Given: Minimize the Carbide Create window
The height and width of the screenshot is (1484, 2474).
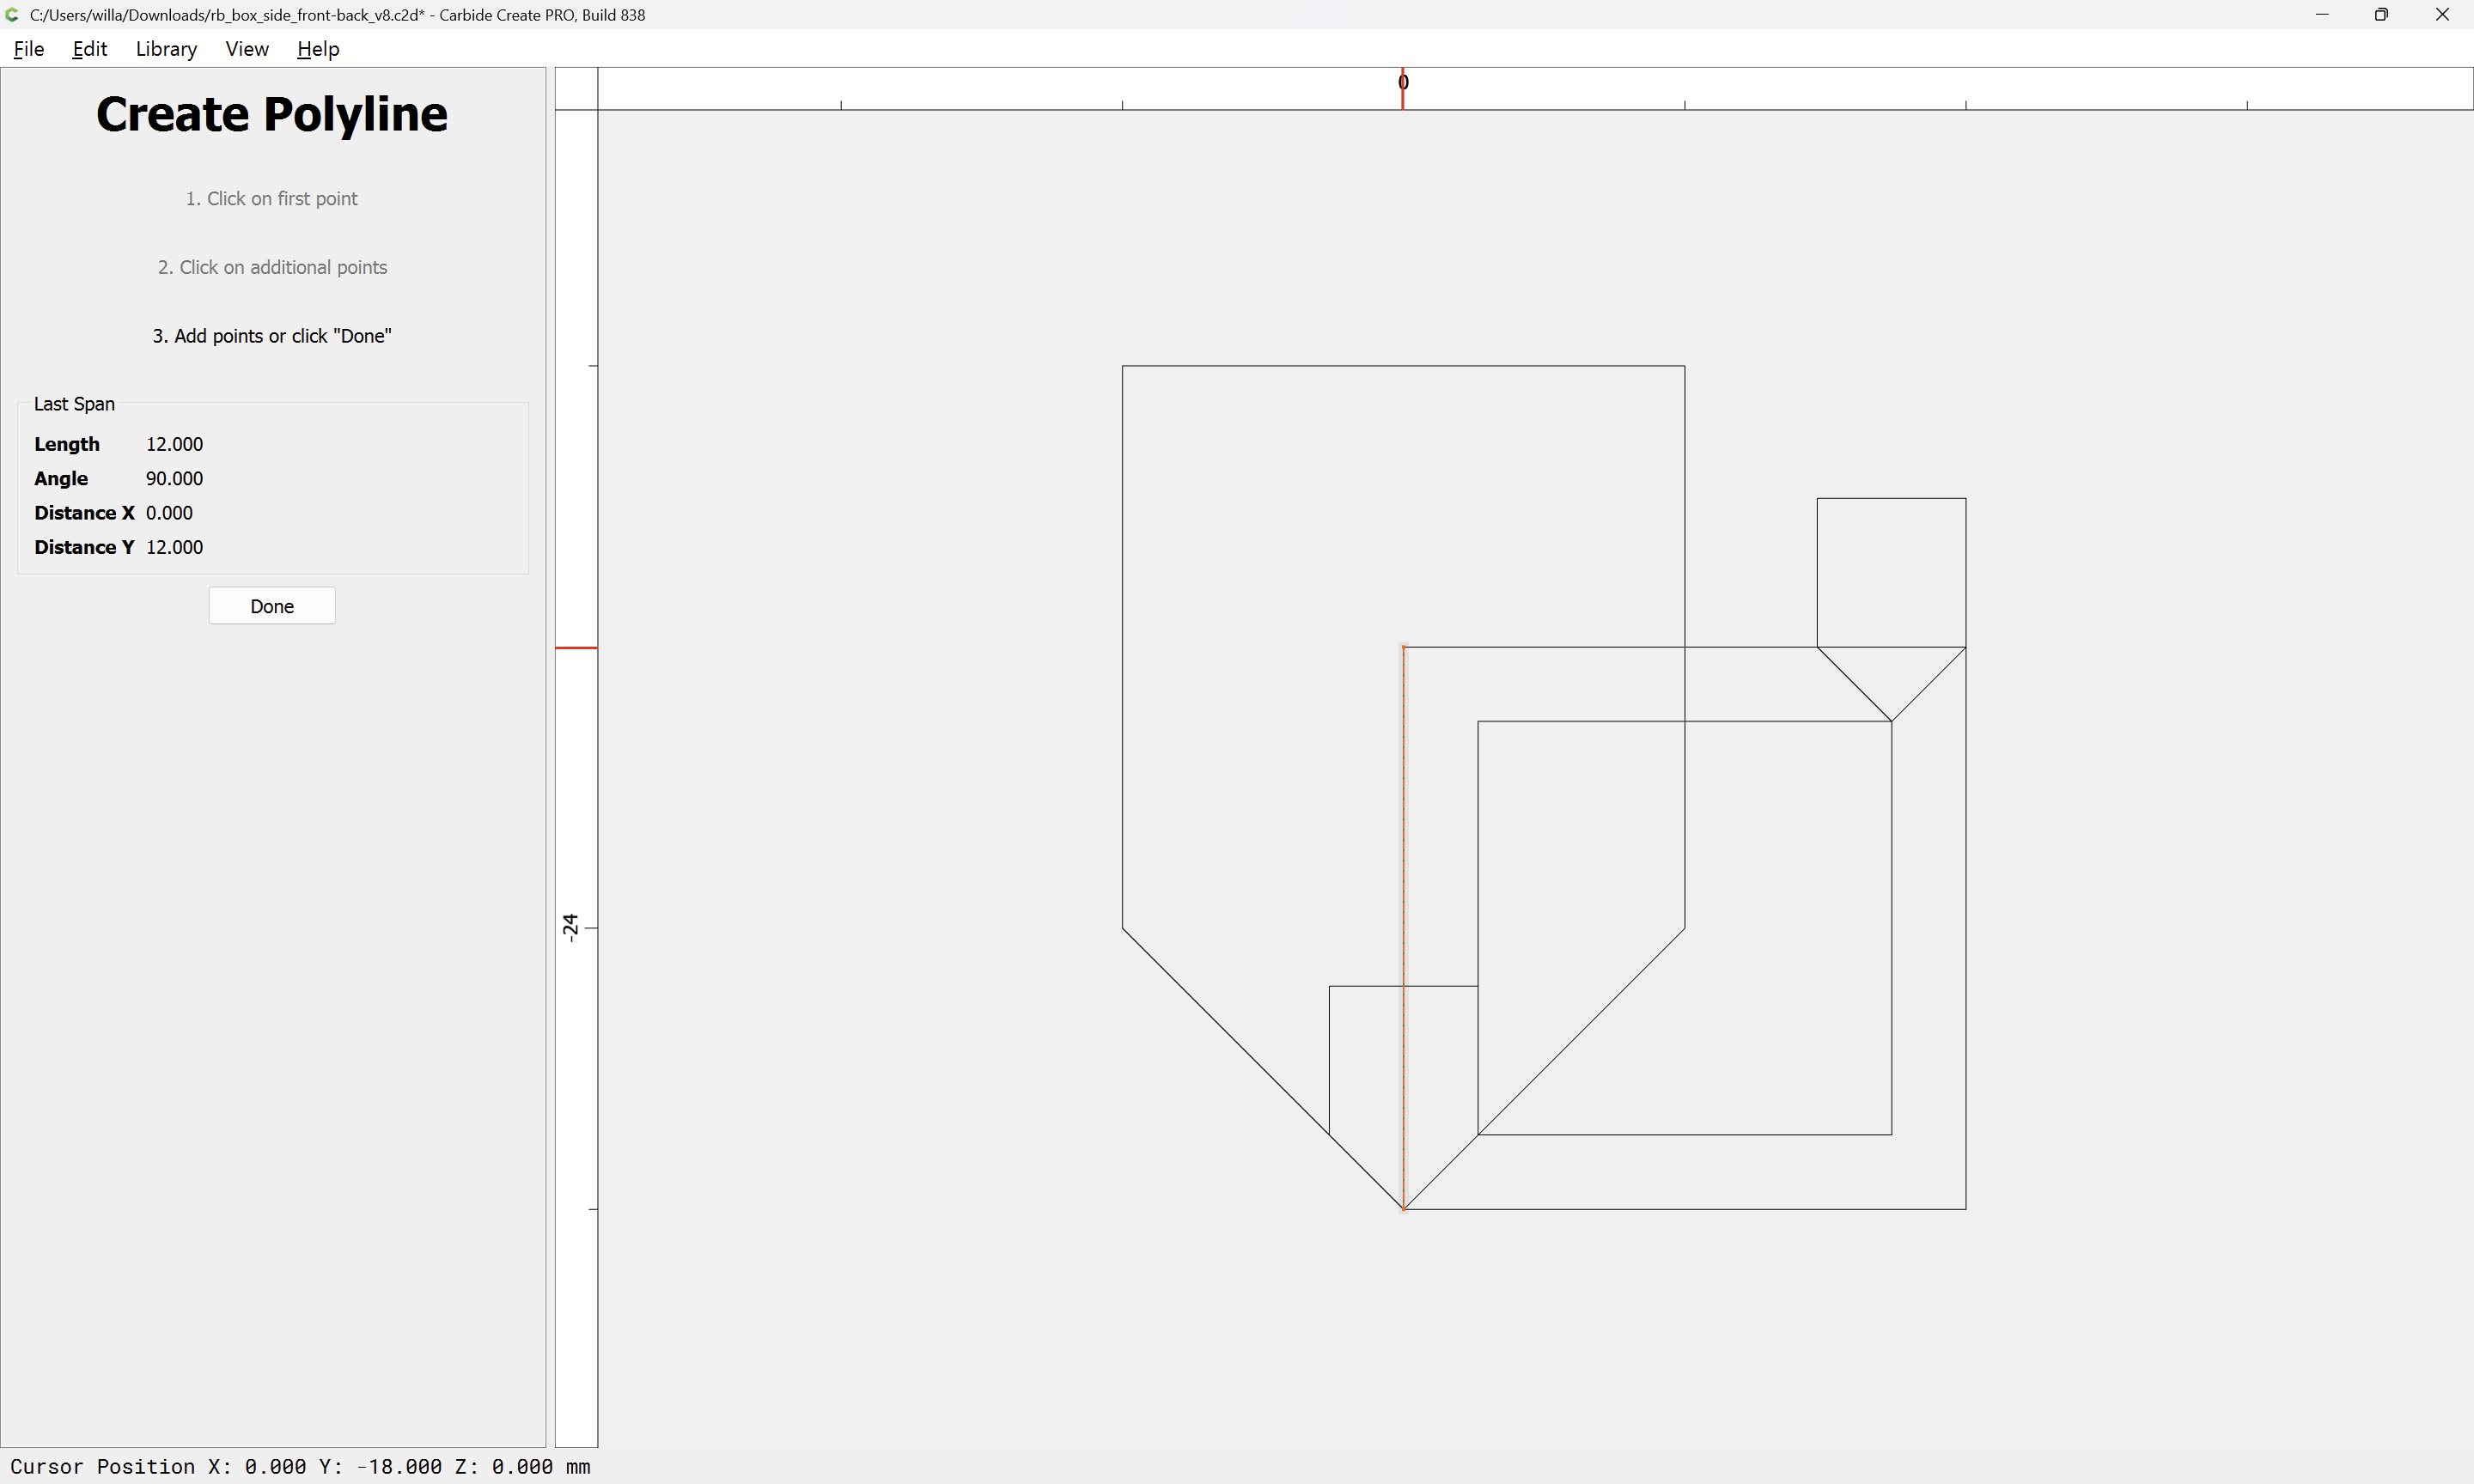Looking at the screenshot, I should [x=2322, y=15].
